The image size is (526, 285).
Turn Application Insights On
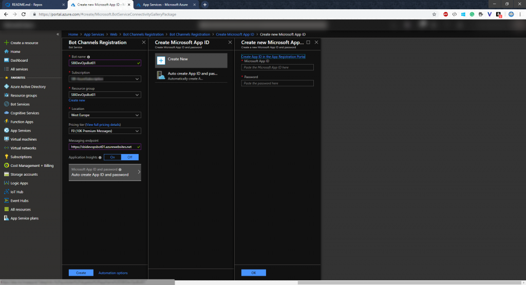tap(112, 157)
